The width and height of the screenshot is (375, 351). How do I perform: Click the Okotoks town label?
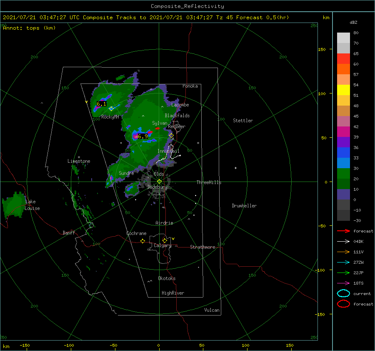coord(167,278)
